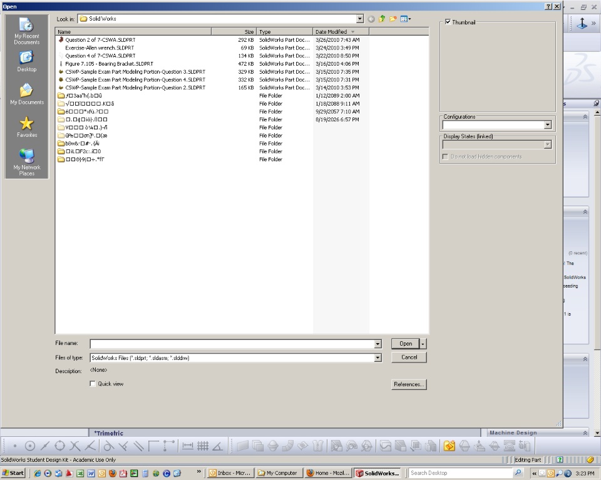Switch to Inbox taskbar window
The image size is (601, 480).
[230, 473]
